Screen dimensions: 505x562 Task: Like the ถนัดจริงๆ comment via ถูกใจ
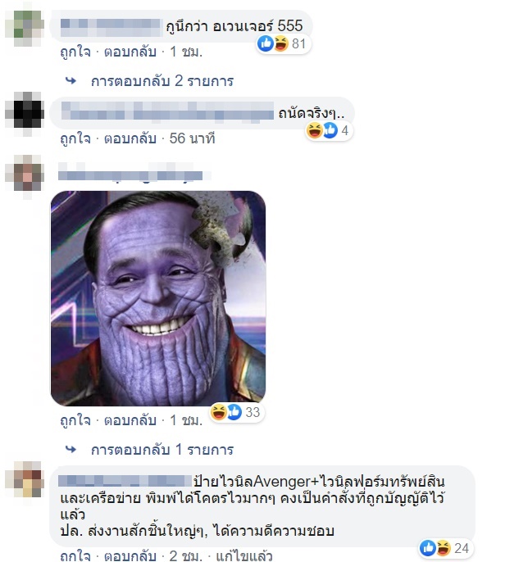[x=75, y=138]
